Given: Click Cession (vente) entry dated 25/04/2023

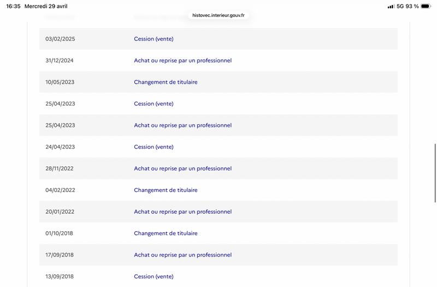Looking at the screenshot, I should 153,104.
